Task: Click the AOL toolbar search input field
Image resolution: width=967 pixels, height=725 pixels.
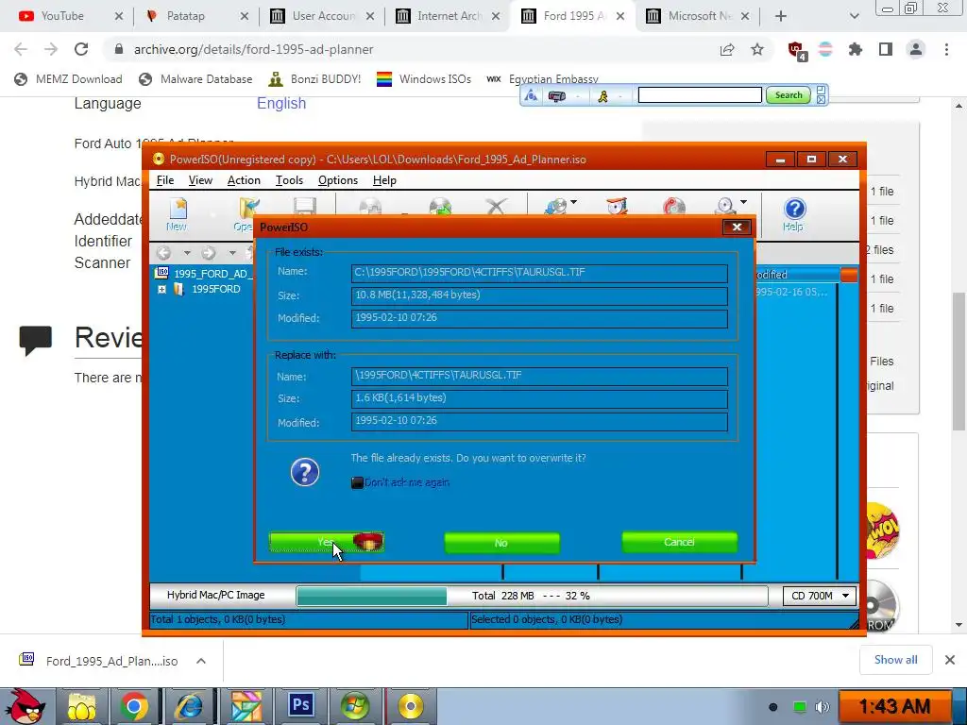Action: (700, 95)
